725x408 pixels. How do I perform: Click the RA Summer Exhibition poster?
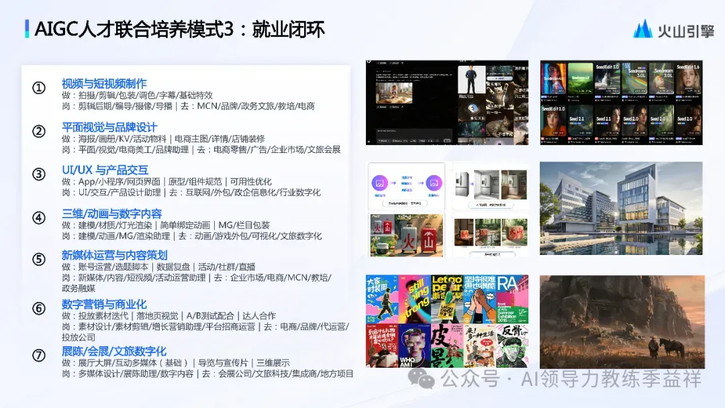point(513,299)
